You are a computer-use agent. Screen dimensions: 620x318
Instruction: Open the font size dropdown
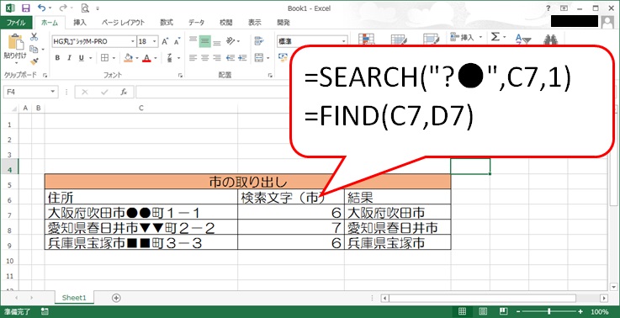[x=155, y=41]
